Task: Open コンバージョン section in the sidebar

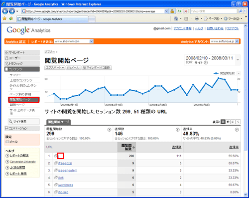Action: tap(22, 128)
